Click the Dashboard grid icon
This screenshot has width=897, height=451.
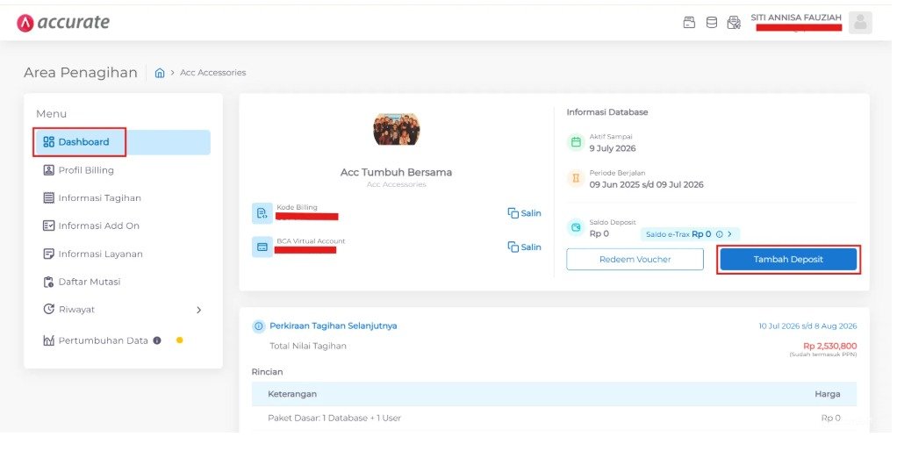click(48, 142)
